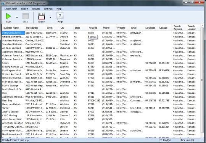This screenshot has width=206, height=143.
Task: Select the Mar-Beck Appliance row
Action: pyautogui.click(x=101, y=82)
